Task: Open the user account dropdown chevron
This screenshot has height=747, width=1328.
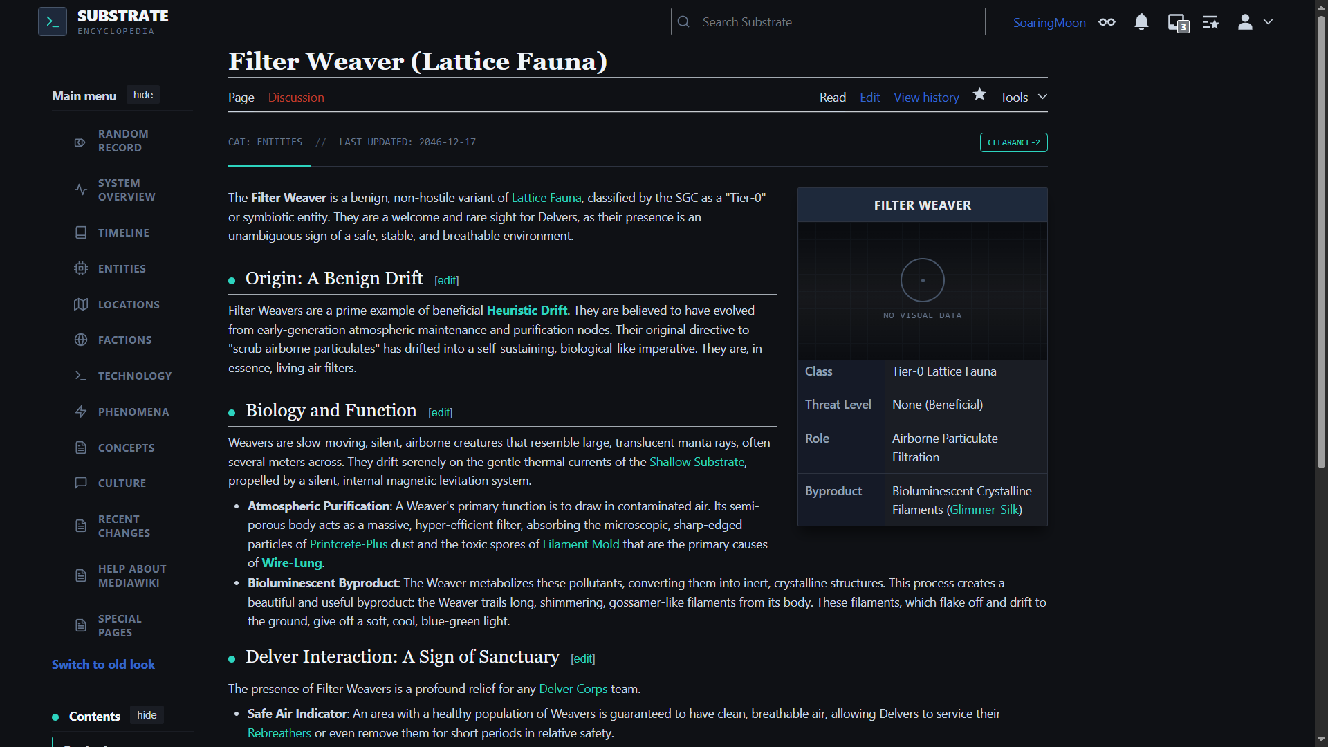Action: [x=1268, y=22]
